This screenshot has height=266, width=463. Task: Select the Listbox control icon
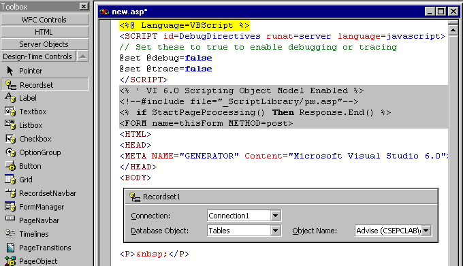[10, 125]
